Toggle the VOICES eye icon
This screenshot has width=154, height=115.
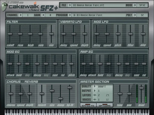click(x=95, y=100)
